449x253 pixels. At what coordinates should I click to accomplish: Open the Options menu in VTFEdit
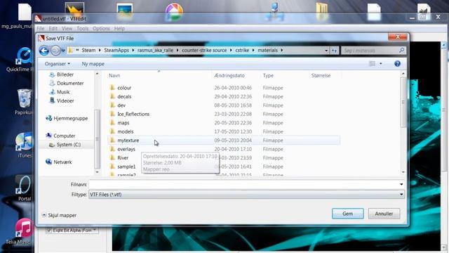[101, 28]
